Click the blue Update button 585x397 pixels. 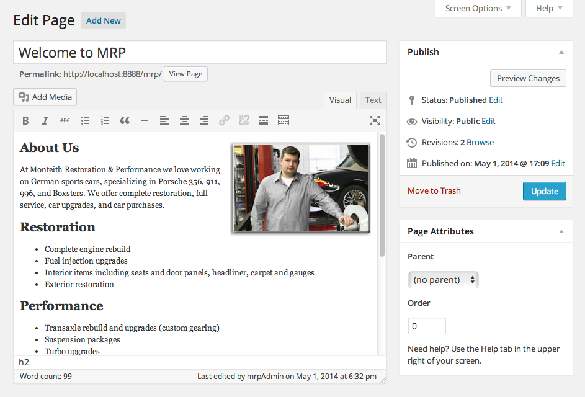click(544, 191)
